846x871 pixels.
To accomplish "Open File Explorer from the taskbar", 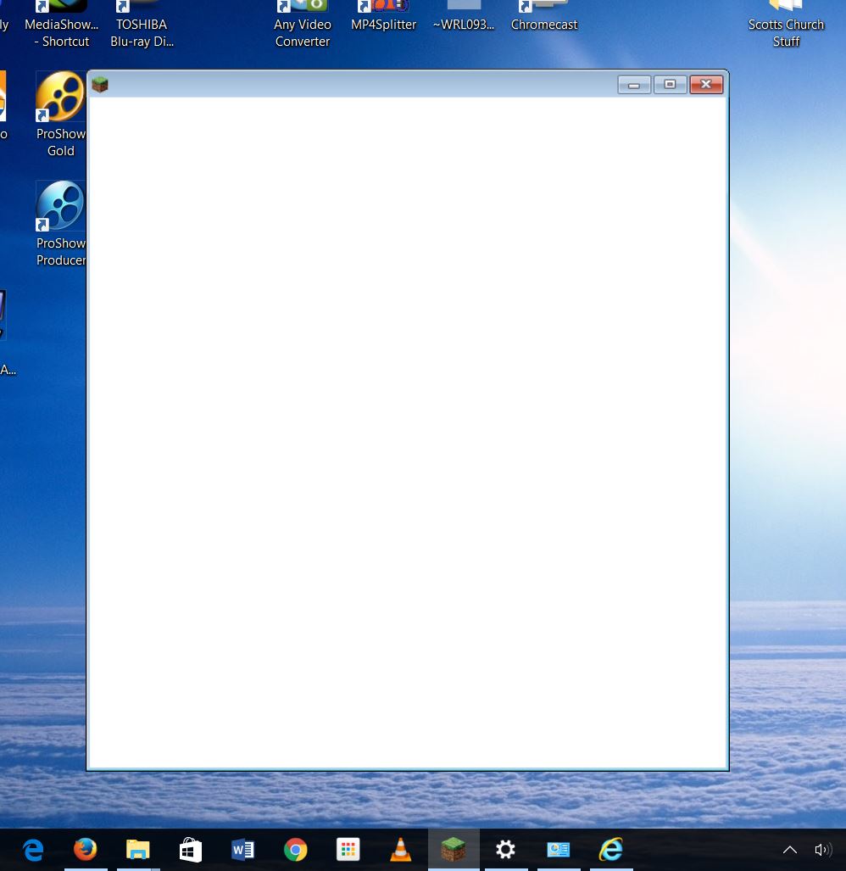I will pos(138,849).
